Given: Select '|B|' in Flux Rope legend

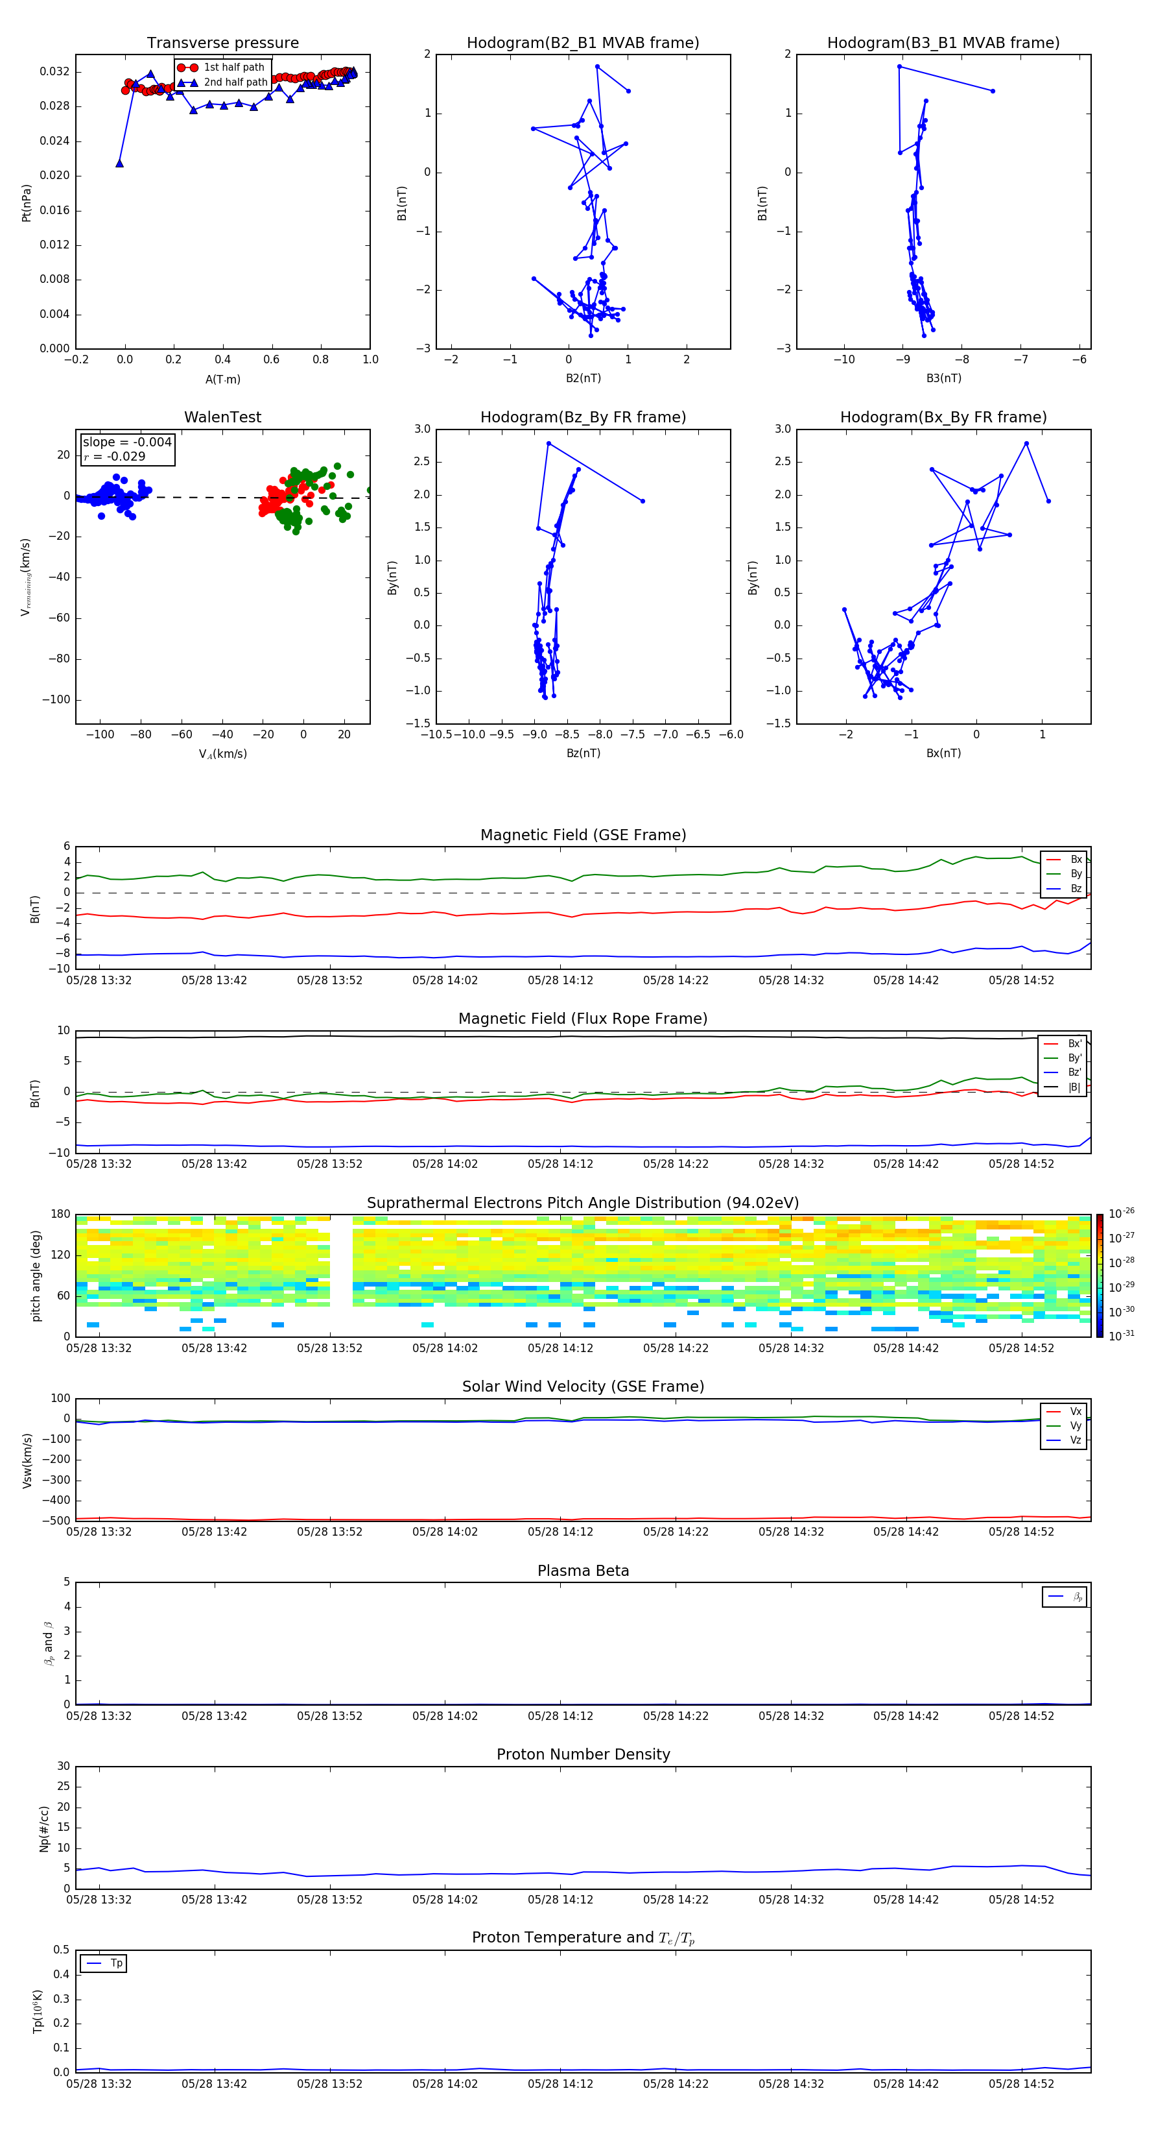Looking at the screenshot, I should point(1063,1087).
